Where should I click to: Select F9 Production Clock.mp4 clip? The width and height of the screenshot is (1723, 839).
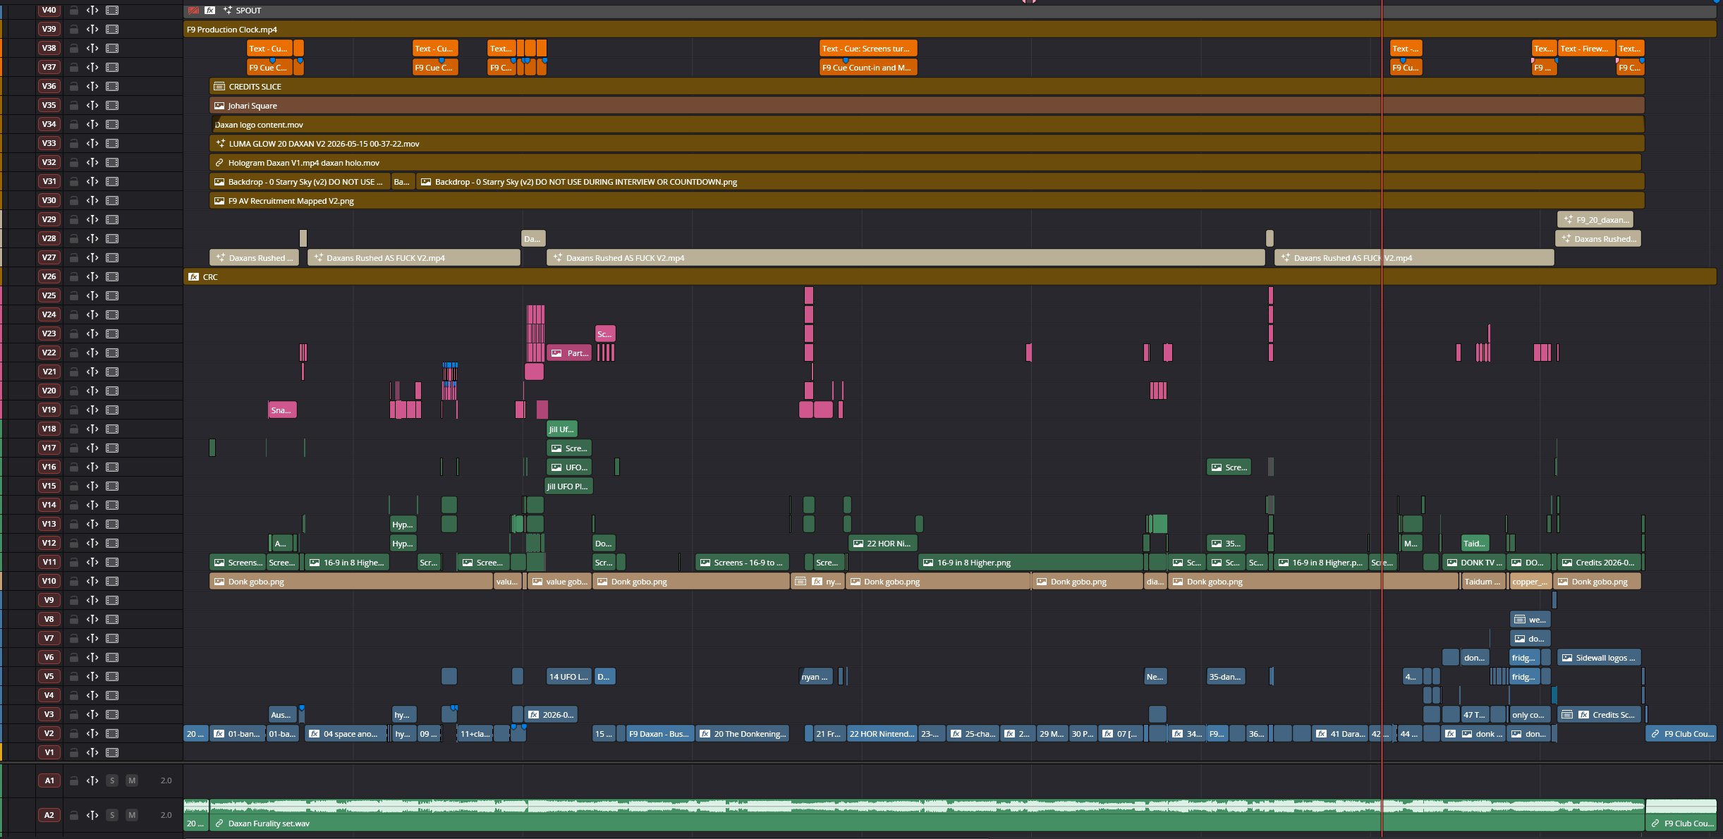click(x=949, y=30)
